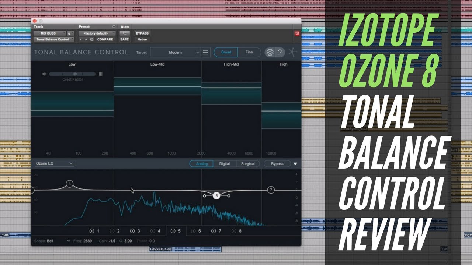
Task: Open the factory default preset dropdown
Action: pos(97,33)
